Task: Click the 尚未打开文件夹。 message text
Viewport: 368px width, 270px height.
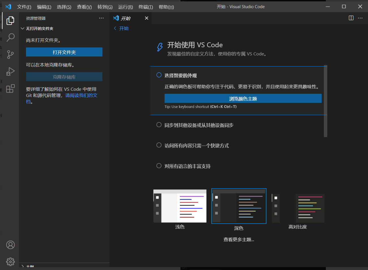Action: (43, 40)
